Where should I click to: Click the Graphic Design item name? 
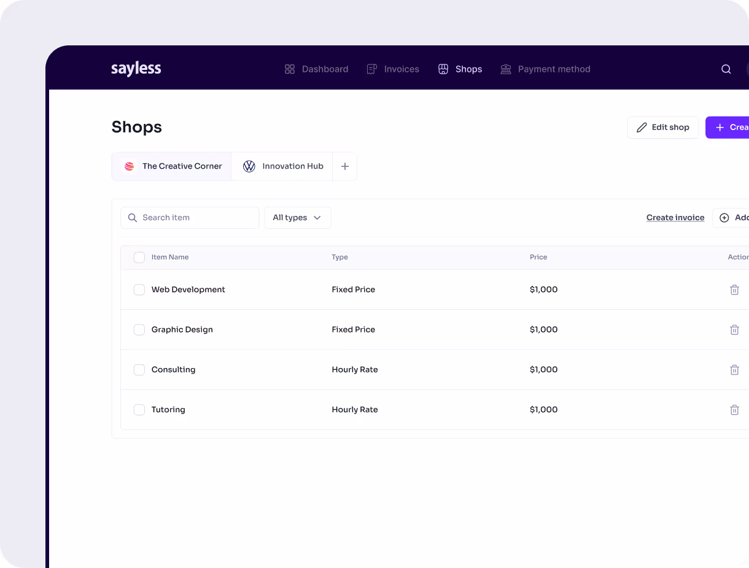tap(182, 330)
